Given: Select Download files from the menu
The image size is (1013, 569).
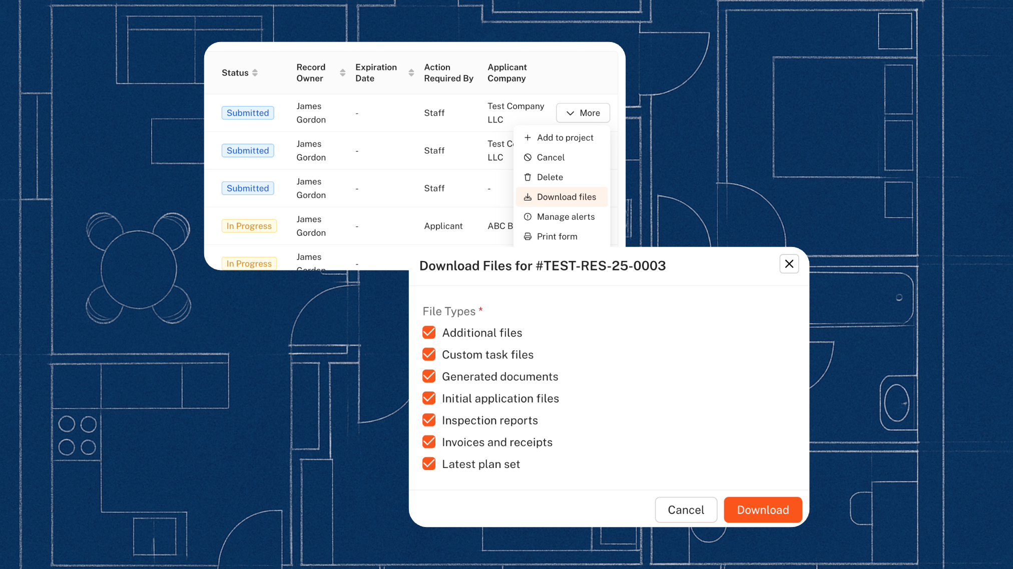Looking at the screenshot, I should [566, 197].
